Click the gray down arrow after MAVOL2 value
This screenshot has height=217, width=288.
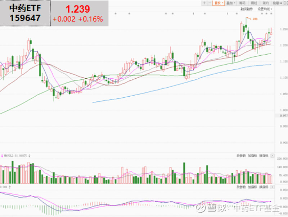29,156
